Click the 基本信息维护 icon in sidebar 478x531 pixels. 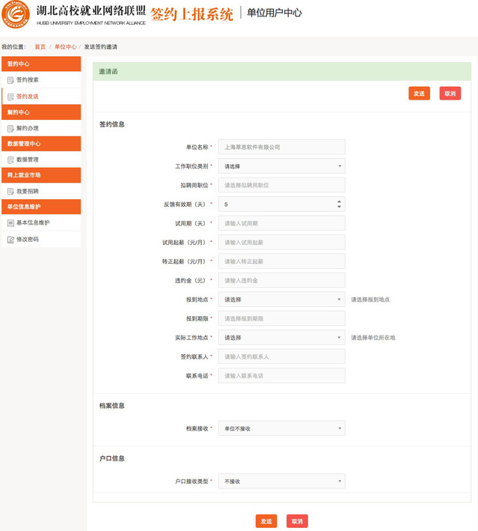coord(10,222)
